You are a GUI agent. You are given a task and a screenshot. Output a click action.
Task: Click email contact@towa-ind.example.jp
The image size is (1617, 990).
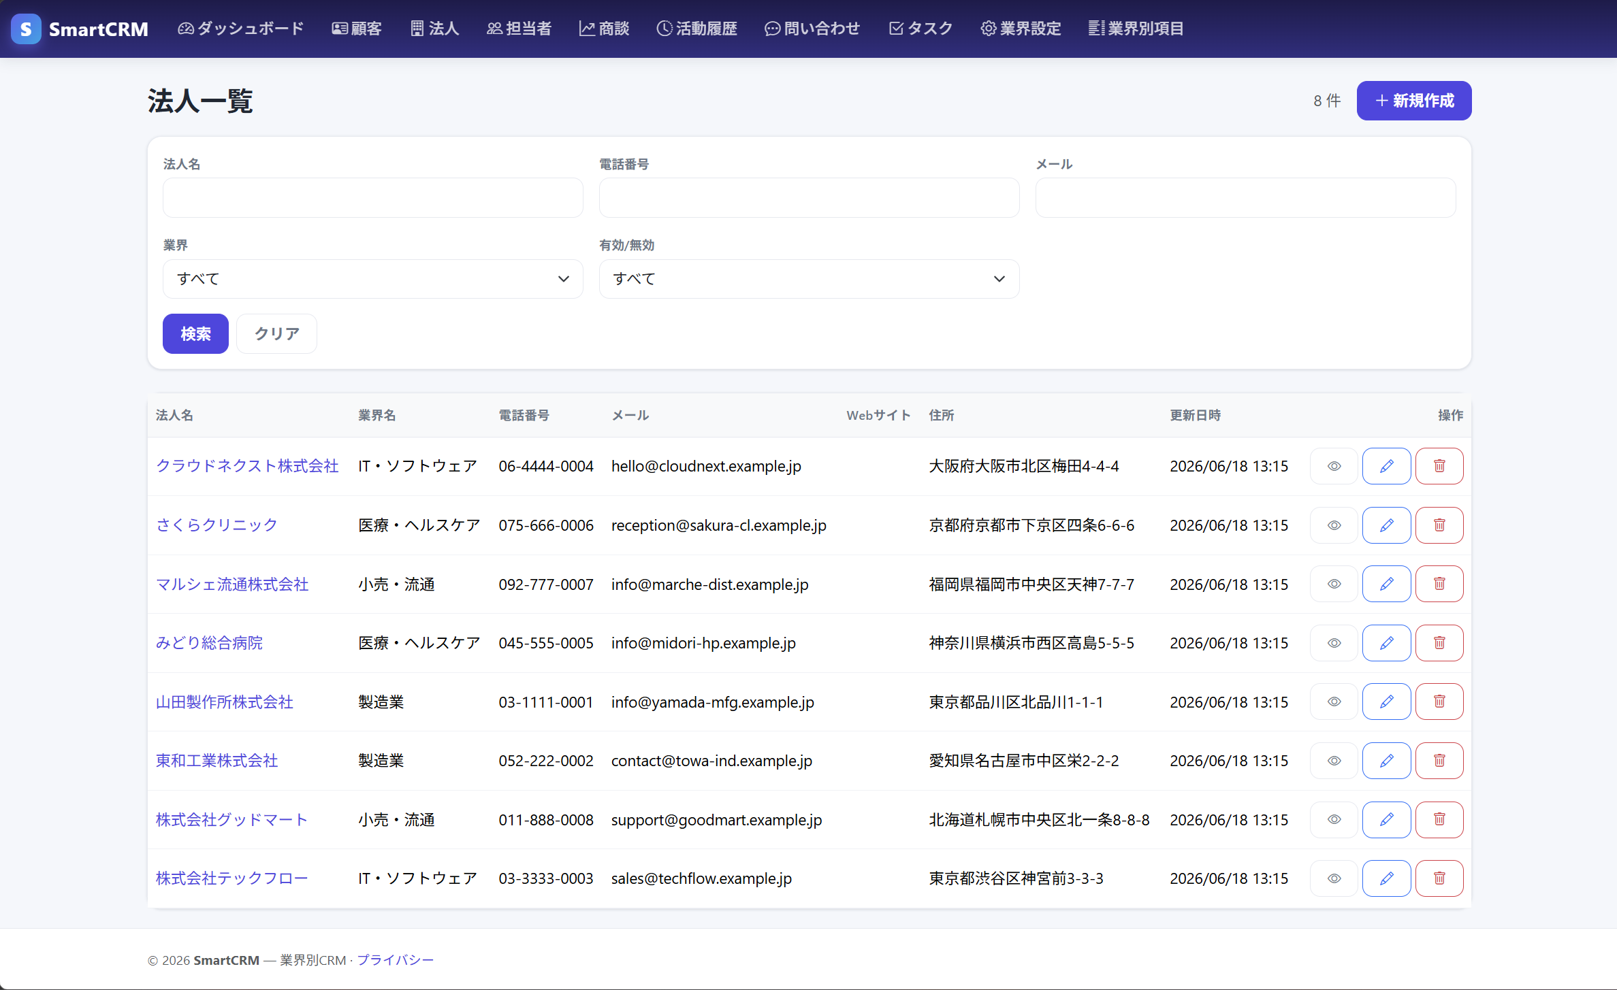tap(711, 761)
